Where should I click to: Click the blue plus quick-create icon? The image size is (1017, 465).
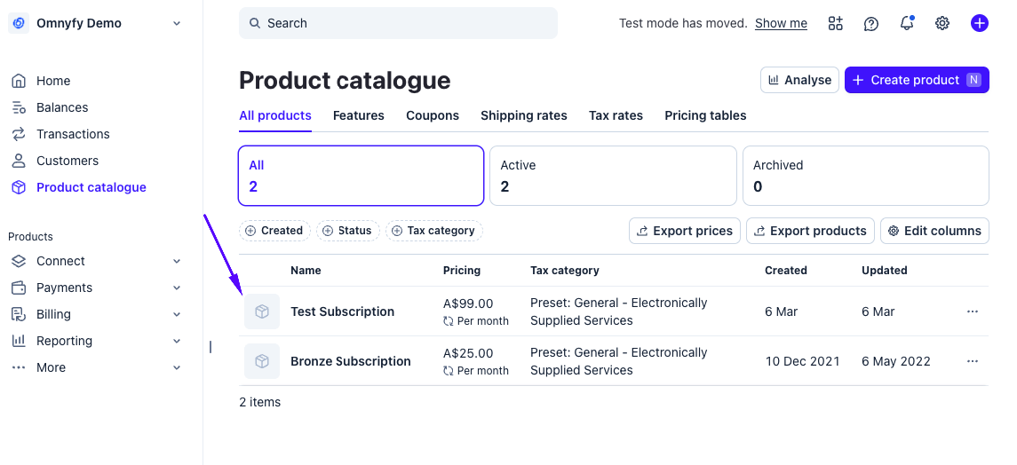click(979, 24)
